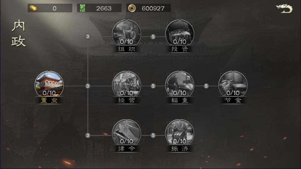Click the 置业 yellow name label

[x=49, y=100]
